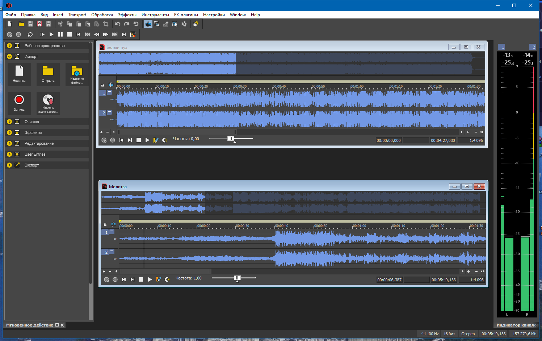Select the magnify zoom tool in the toolbar

[157, 24]
